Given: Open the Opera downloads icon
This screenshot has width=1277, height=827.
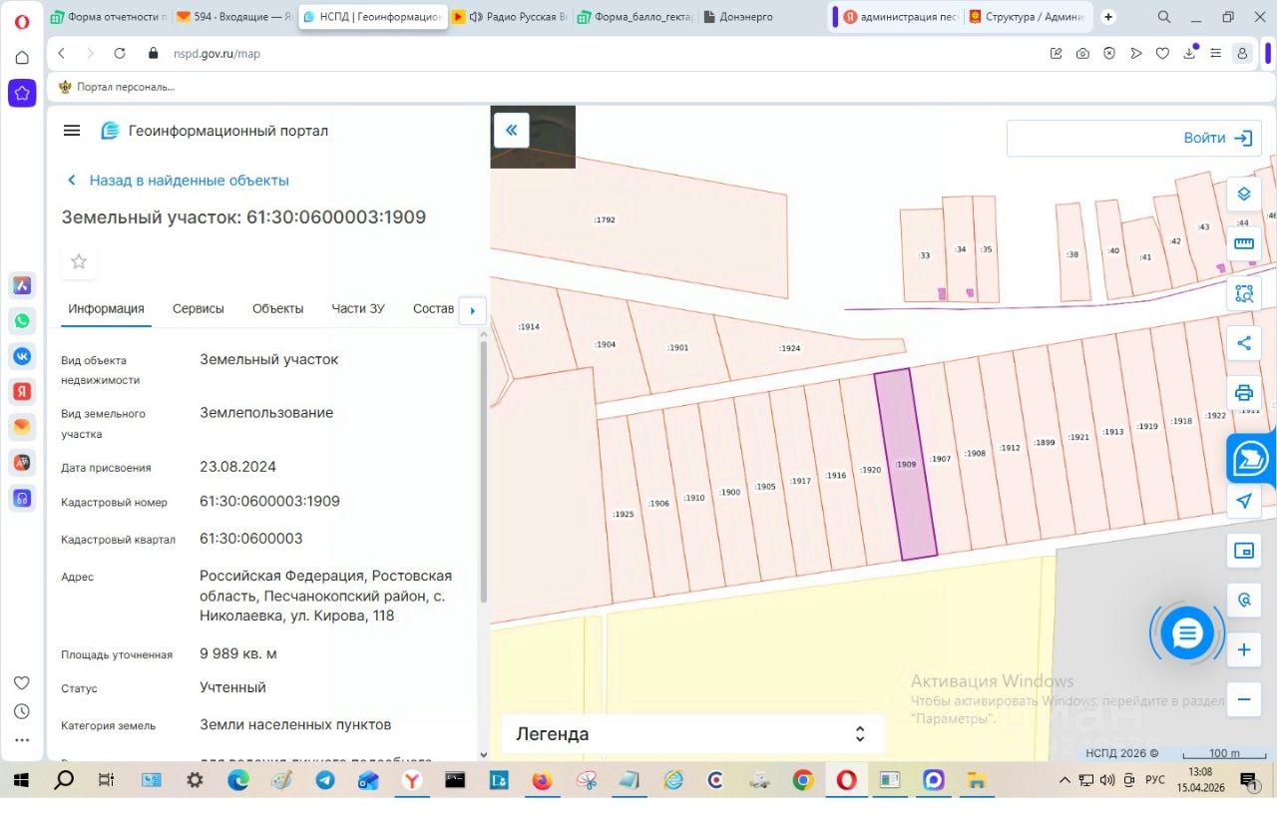Looking at the screenshot, I should 1189,53.
